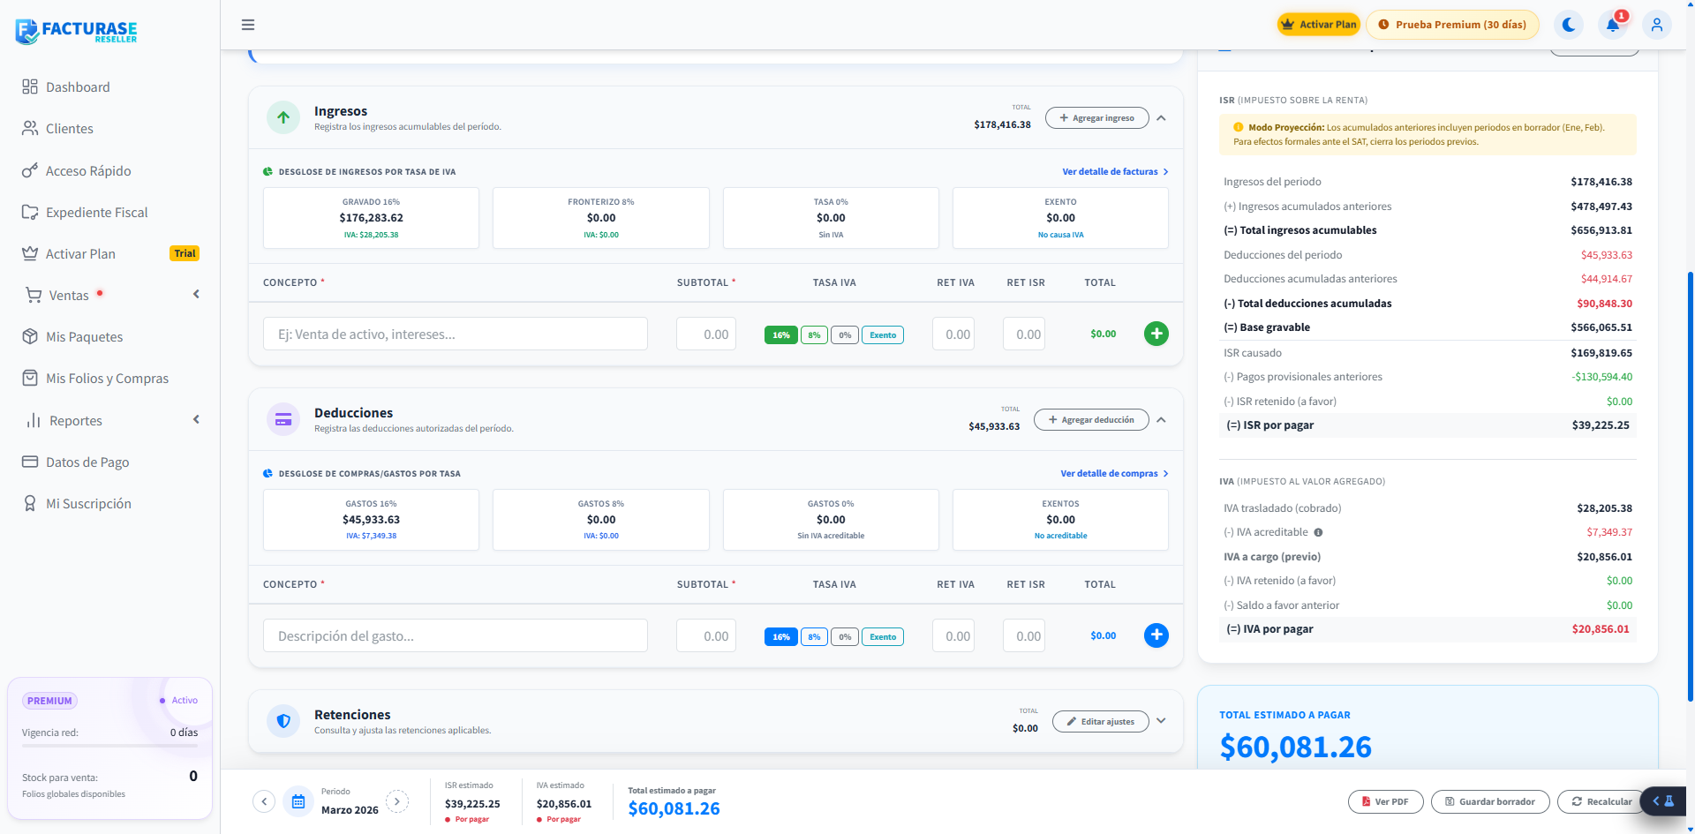
Task: Click Agregar deducción button
Action: pyautogui.click(x=1091, y=420)
